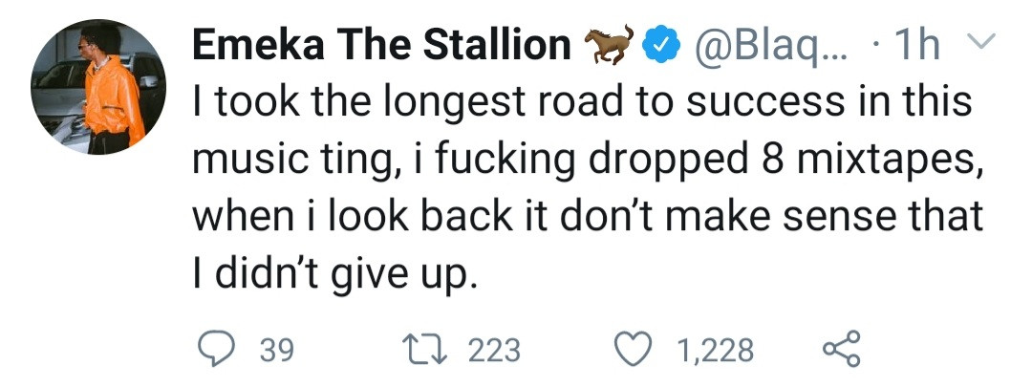This screenshot has width=1032, height=387.
Task: Click the 1,228 likes count
Action: pos(715,351)
